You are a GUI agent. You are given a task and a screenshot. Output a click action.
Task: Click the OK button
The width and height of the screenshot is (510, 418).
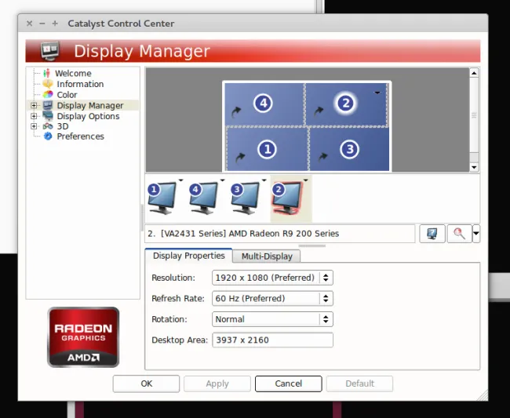[147, 383]
